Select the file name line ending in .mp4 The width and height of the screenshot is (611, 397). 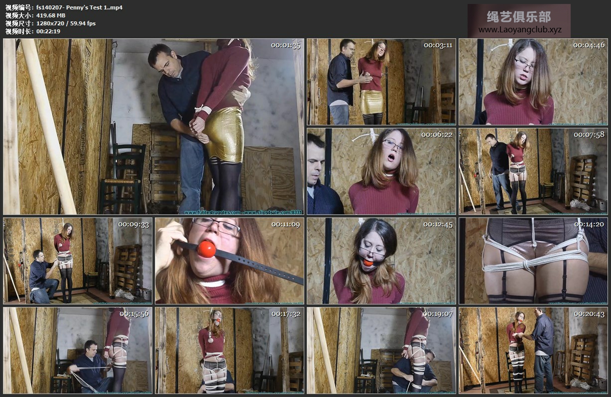point(64,7)
